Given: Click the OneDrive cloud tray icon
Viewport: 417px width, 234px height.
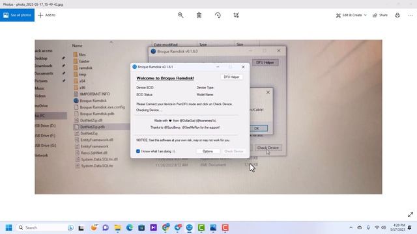Looking at the screenshot, I should pyautogui.click(x=360, y=227).
